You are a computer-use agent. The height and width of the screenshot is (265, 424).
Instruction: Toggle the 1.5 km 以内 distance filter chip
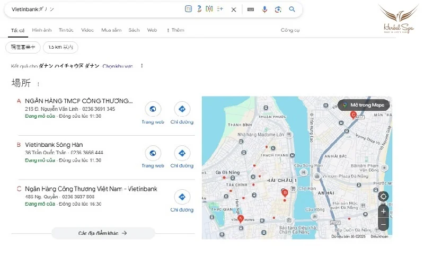60,47
